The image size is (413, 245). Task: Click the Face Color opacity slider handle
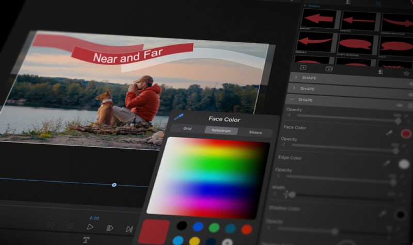pyautogui.click(x=395, y=151)
